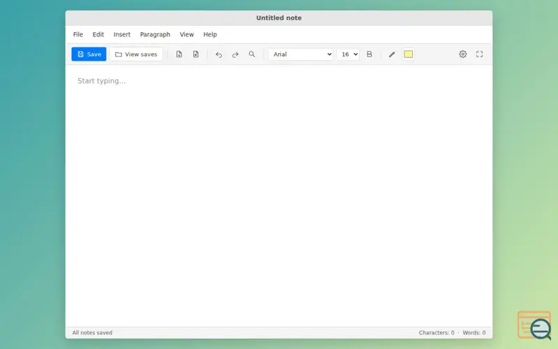558x349 pixels.
Task: Redo the last action
Action: pyautogui.click(x=235, y=54)
